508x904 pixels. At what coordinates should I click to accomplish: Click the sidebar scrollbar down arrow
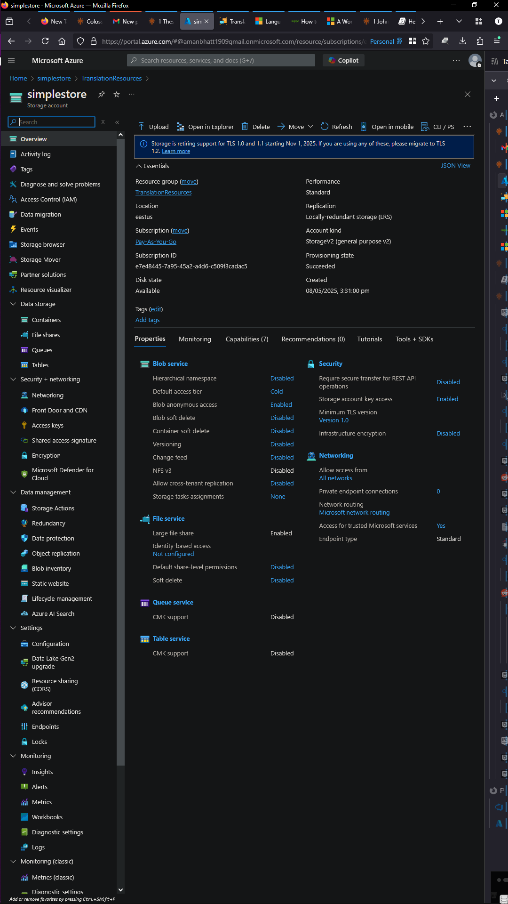[120, 890]
